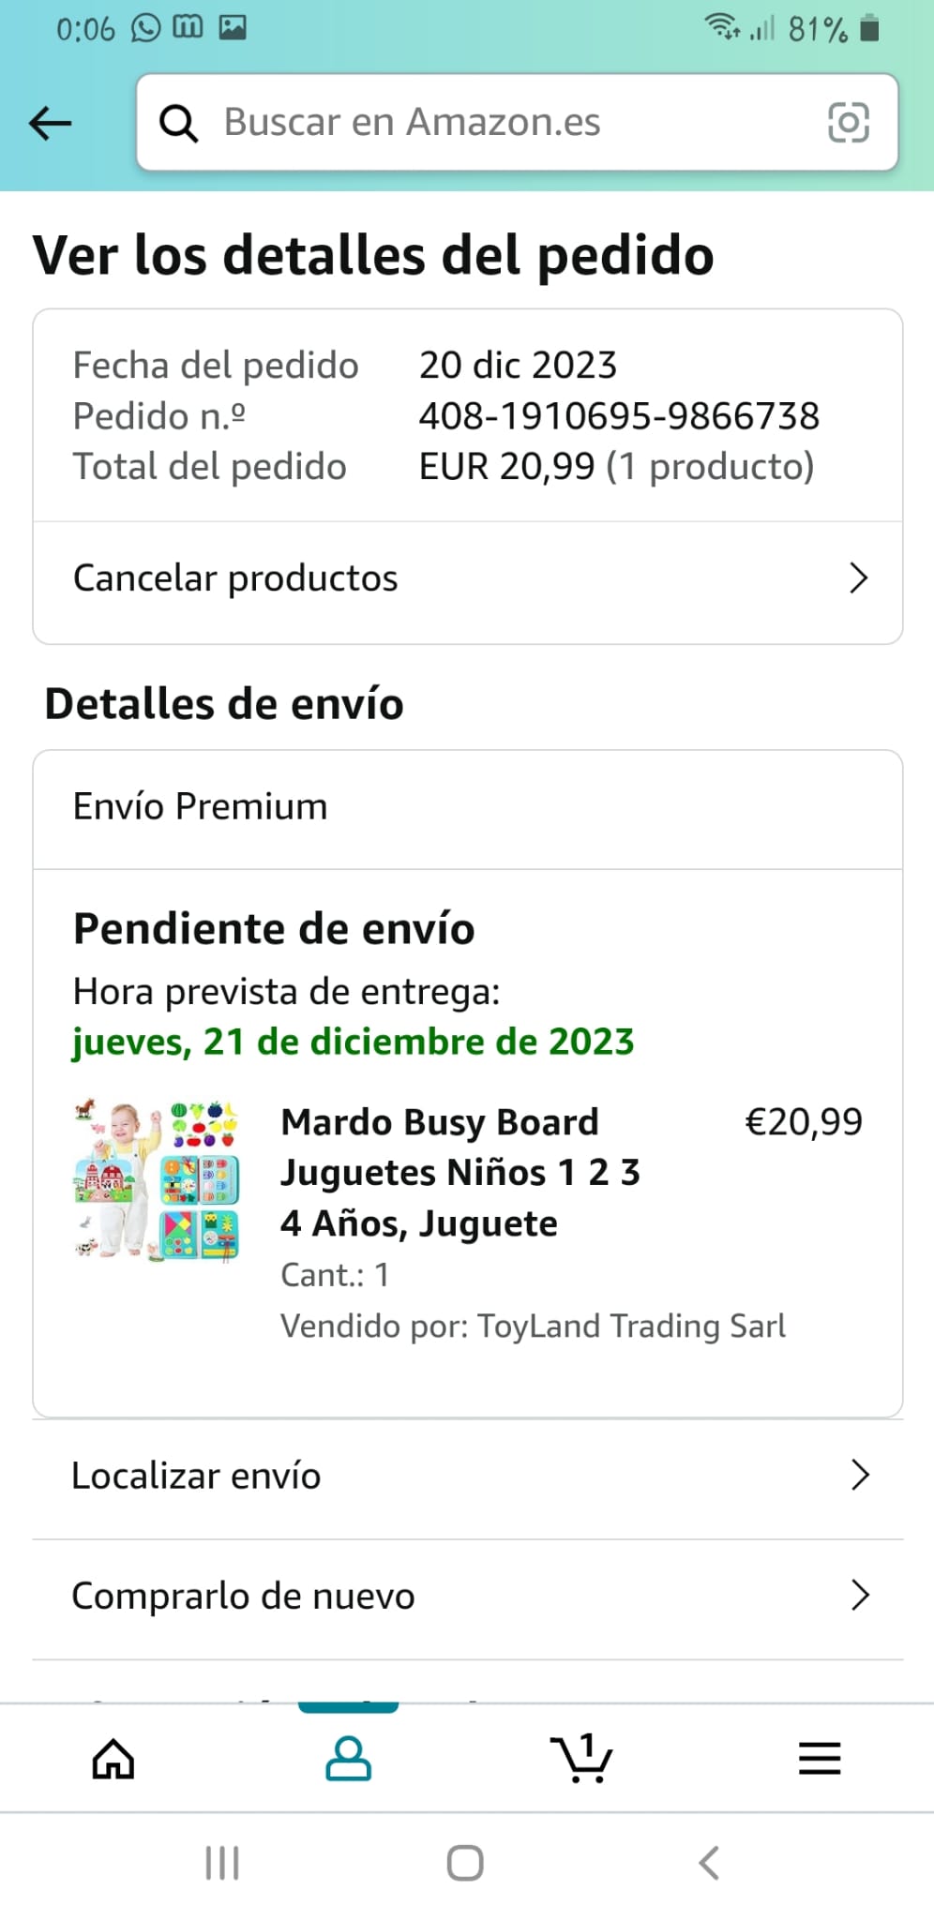Tap Android home navigation button

(x=465, y=1863)
